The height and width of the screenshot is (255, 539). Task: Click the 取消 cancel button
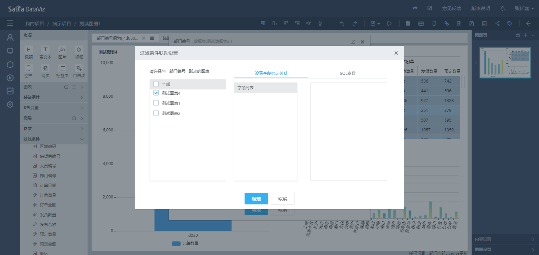tap(283, 199)
